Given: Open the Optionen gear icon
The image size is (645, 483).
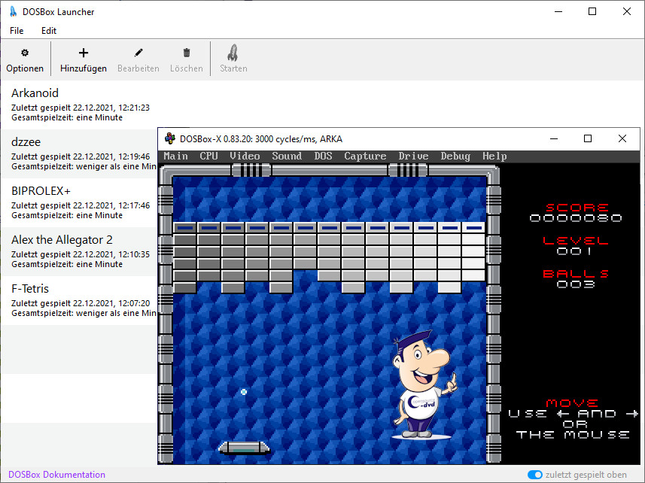Looking at the screenshot, I should [x=25, y=53].
